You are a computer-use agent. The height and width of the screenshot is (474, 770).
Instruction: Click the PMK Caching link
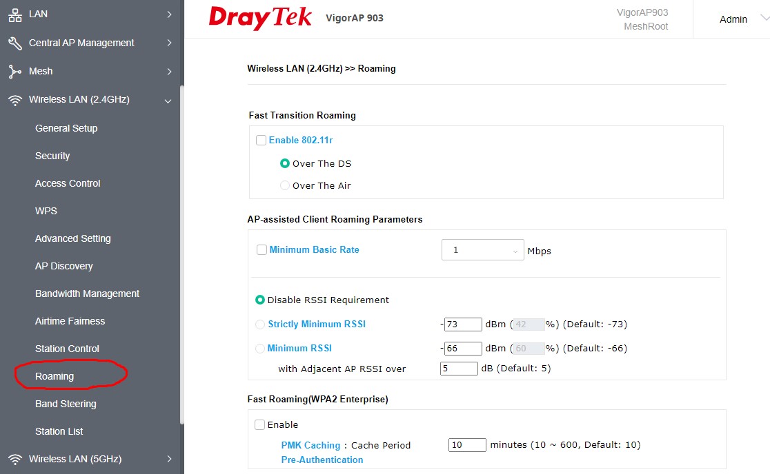pos(310,445)
